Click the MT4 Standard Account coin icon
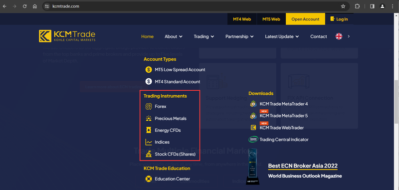The width and height of the screenshot is (399, 190). coord(148,82)
